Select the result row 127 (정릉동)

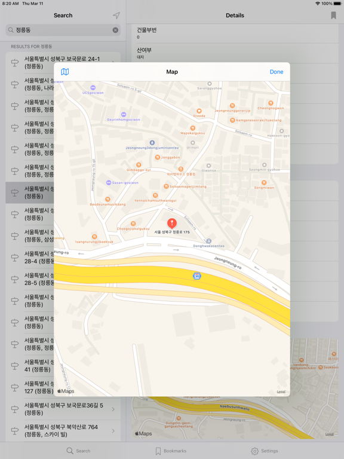pos(29,387)
